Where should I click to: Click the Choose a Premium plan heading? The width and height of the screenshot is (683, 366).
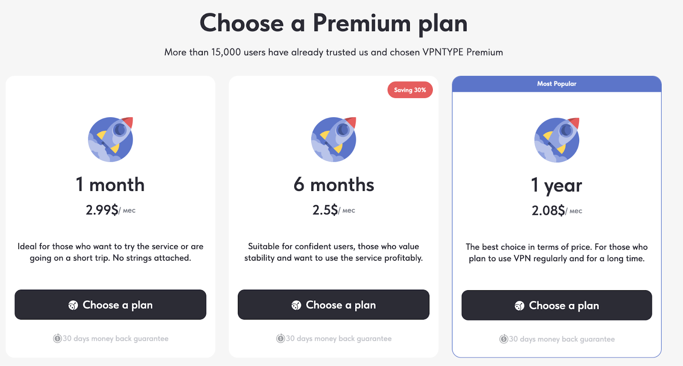[x=333, y=23]
